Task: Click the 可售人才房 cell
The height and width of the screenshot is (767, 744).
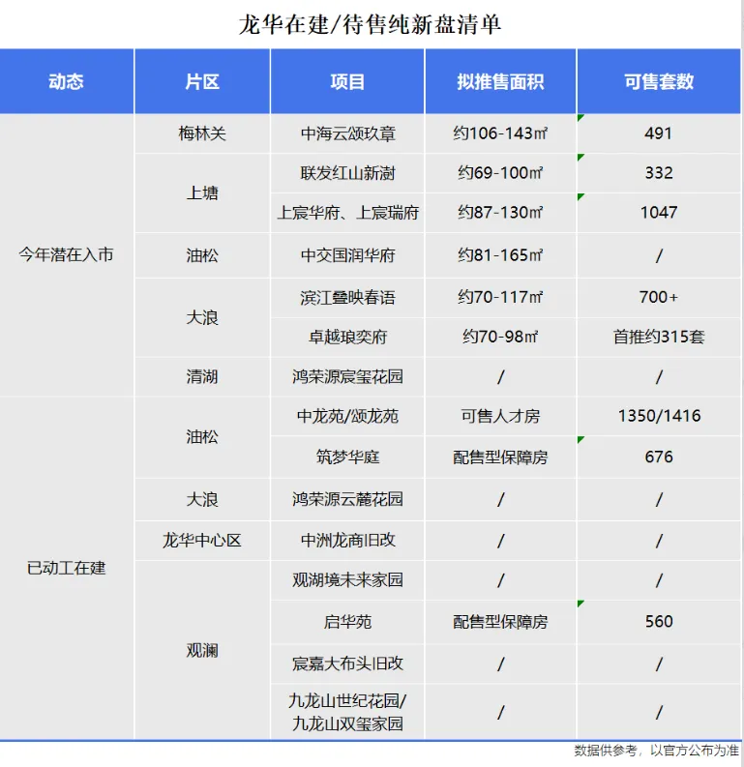Action: click(x=500, y=416)
